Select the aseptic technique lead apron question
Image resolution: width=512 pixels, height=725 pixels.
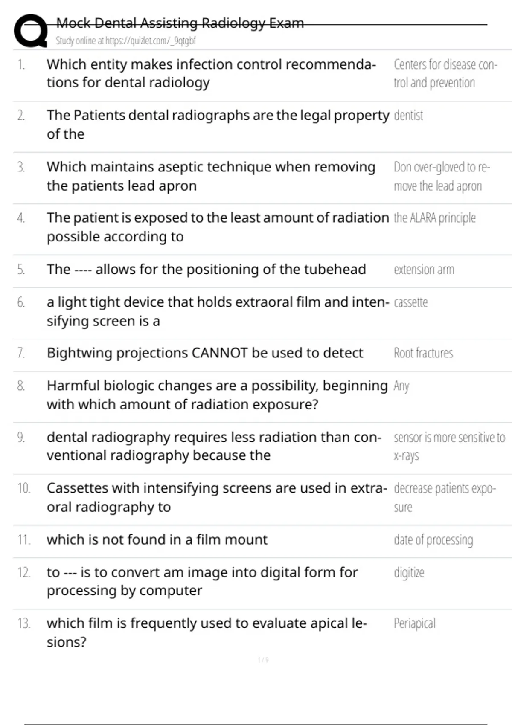click(211, 176)
